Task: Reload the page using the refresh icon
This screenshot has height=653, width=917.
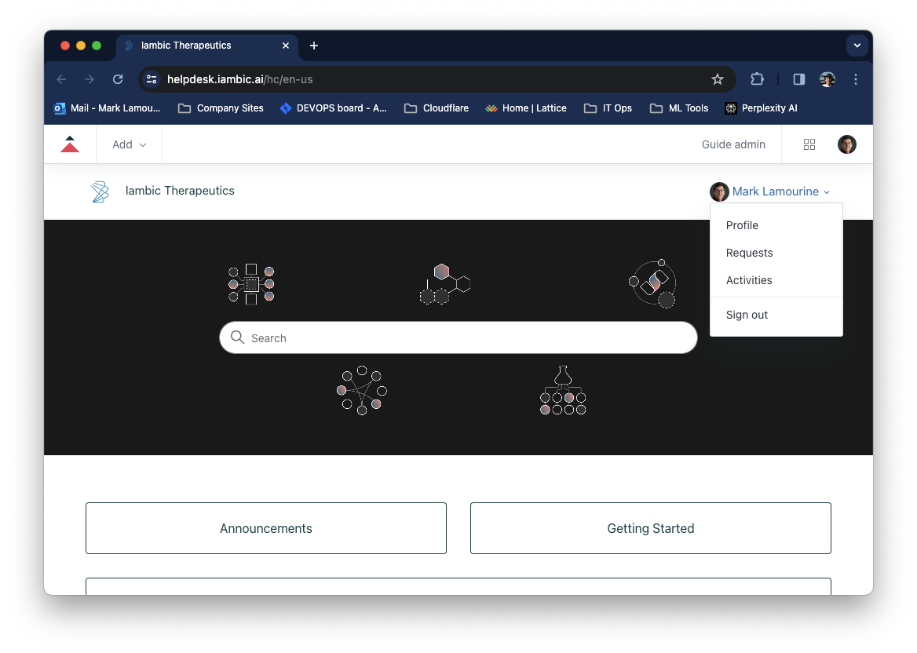Action: [118, 79]
